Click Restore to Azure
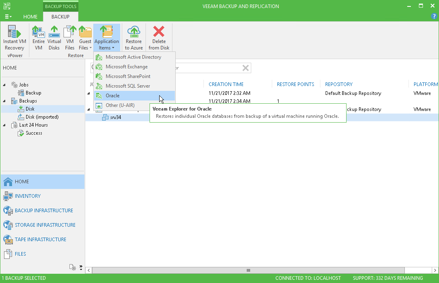 [x=133, y=38]
